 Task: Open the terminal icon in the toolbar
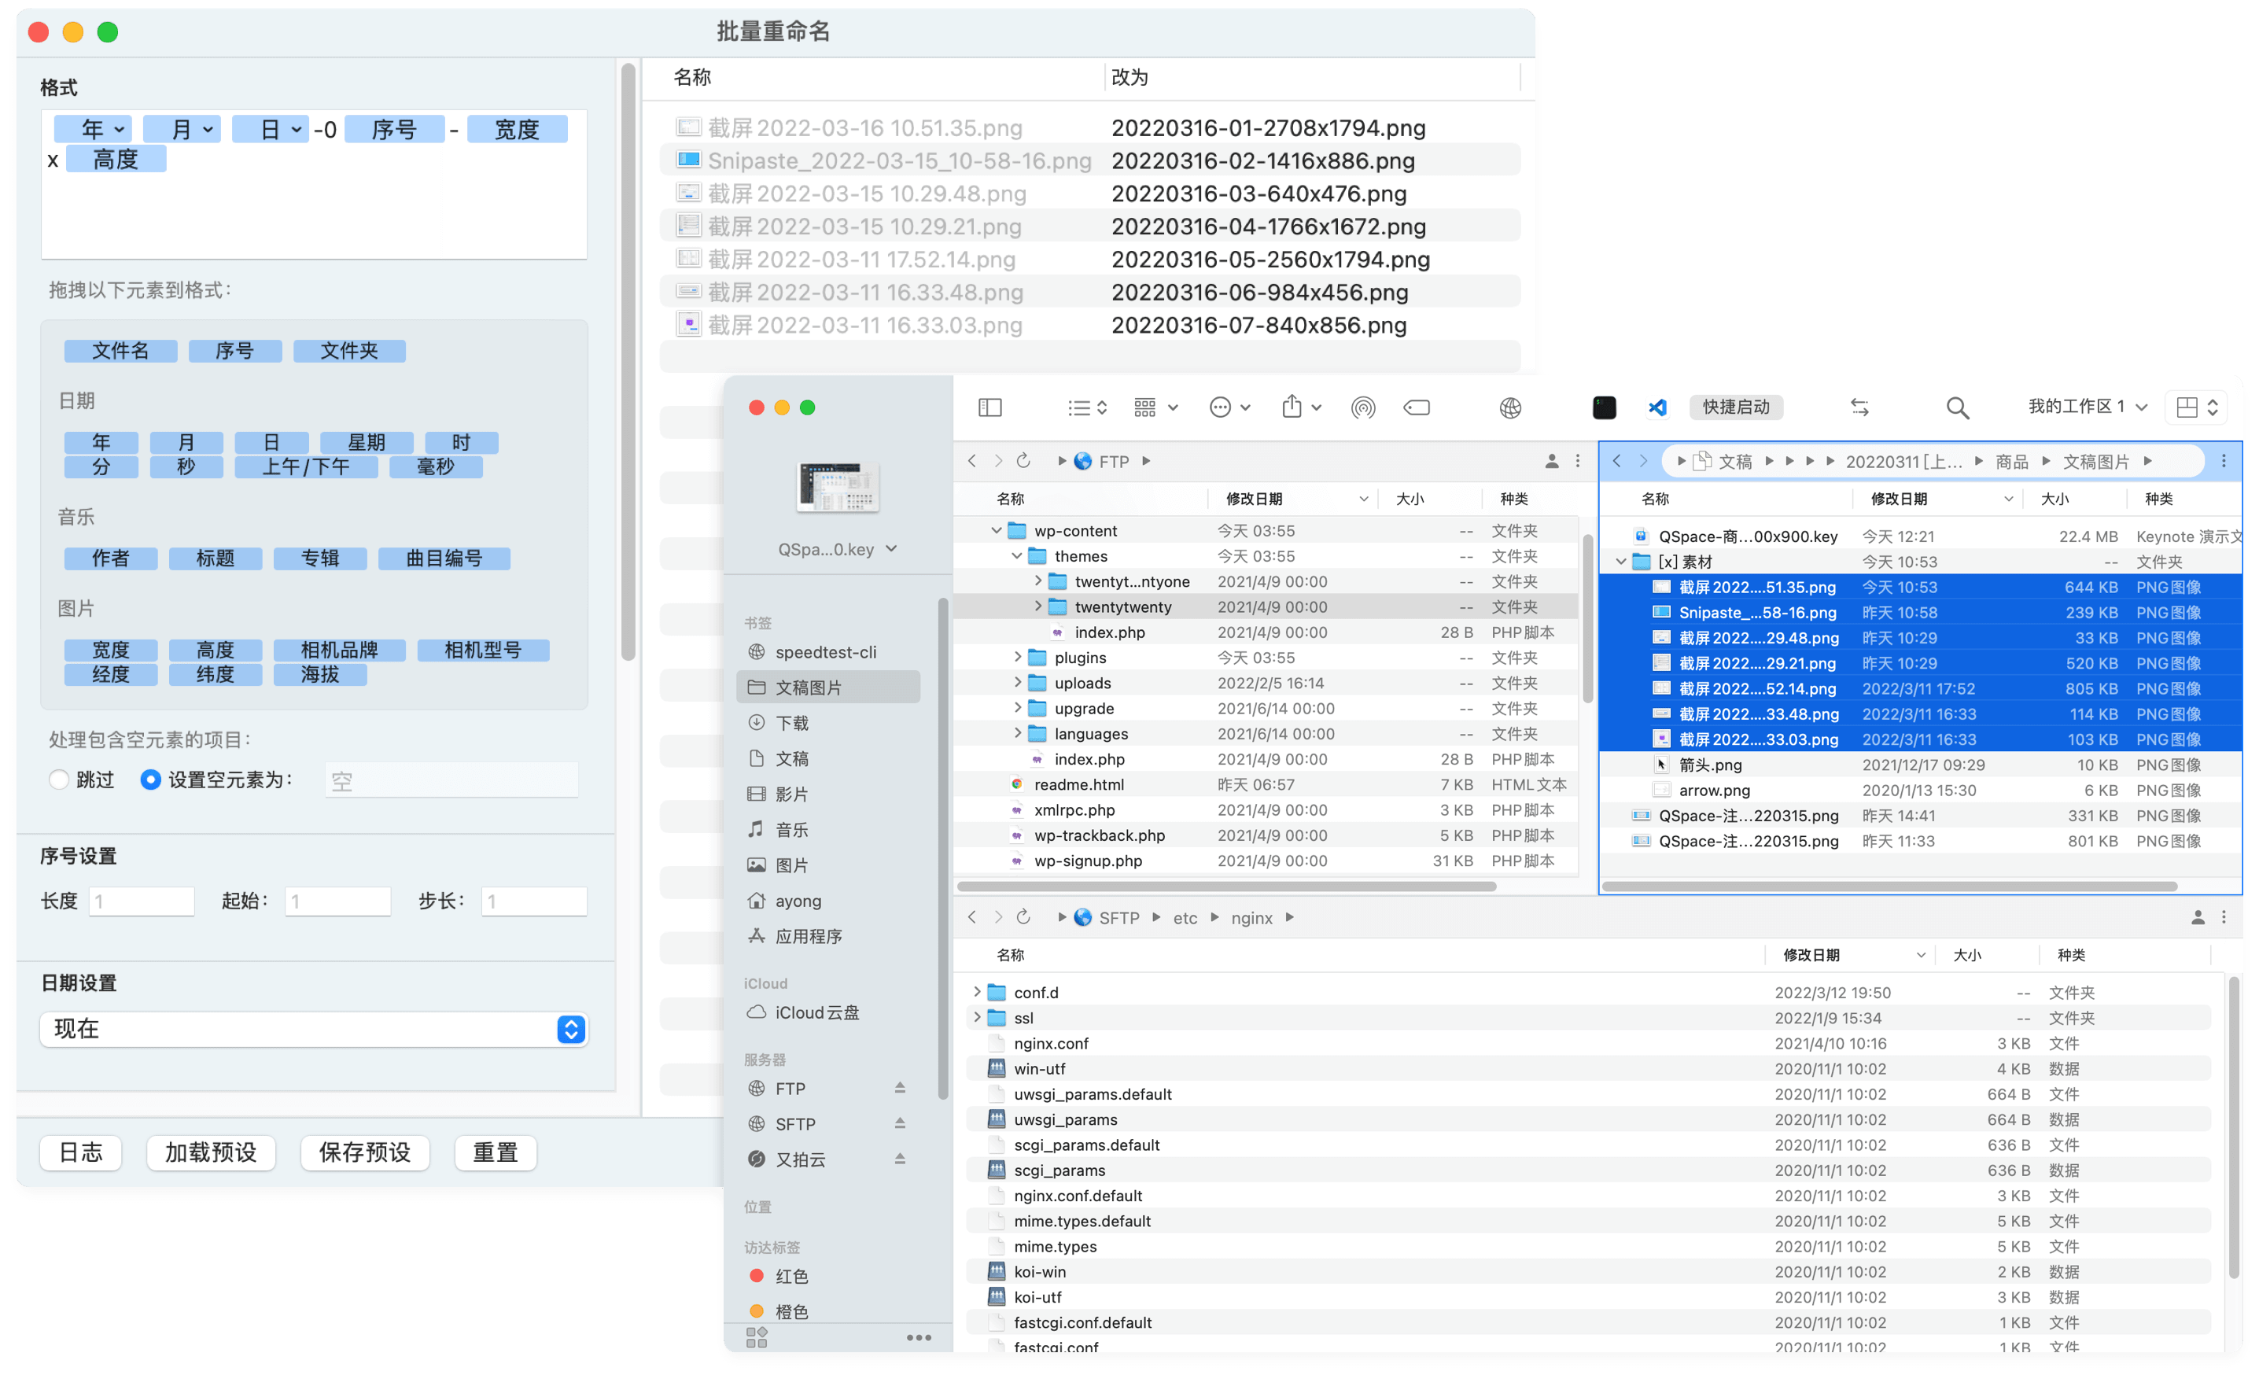(x=1604, y=407)
